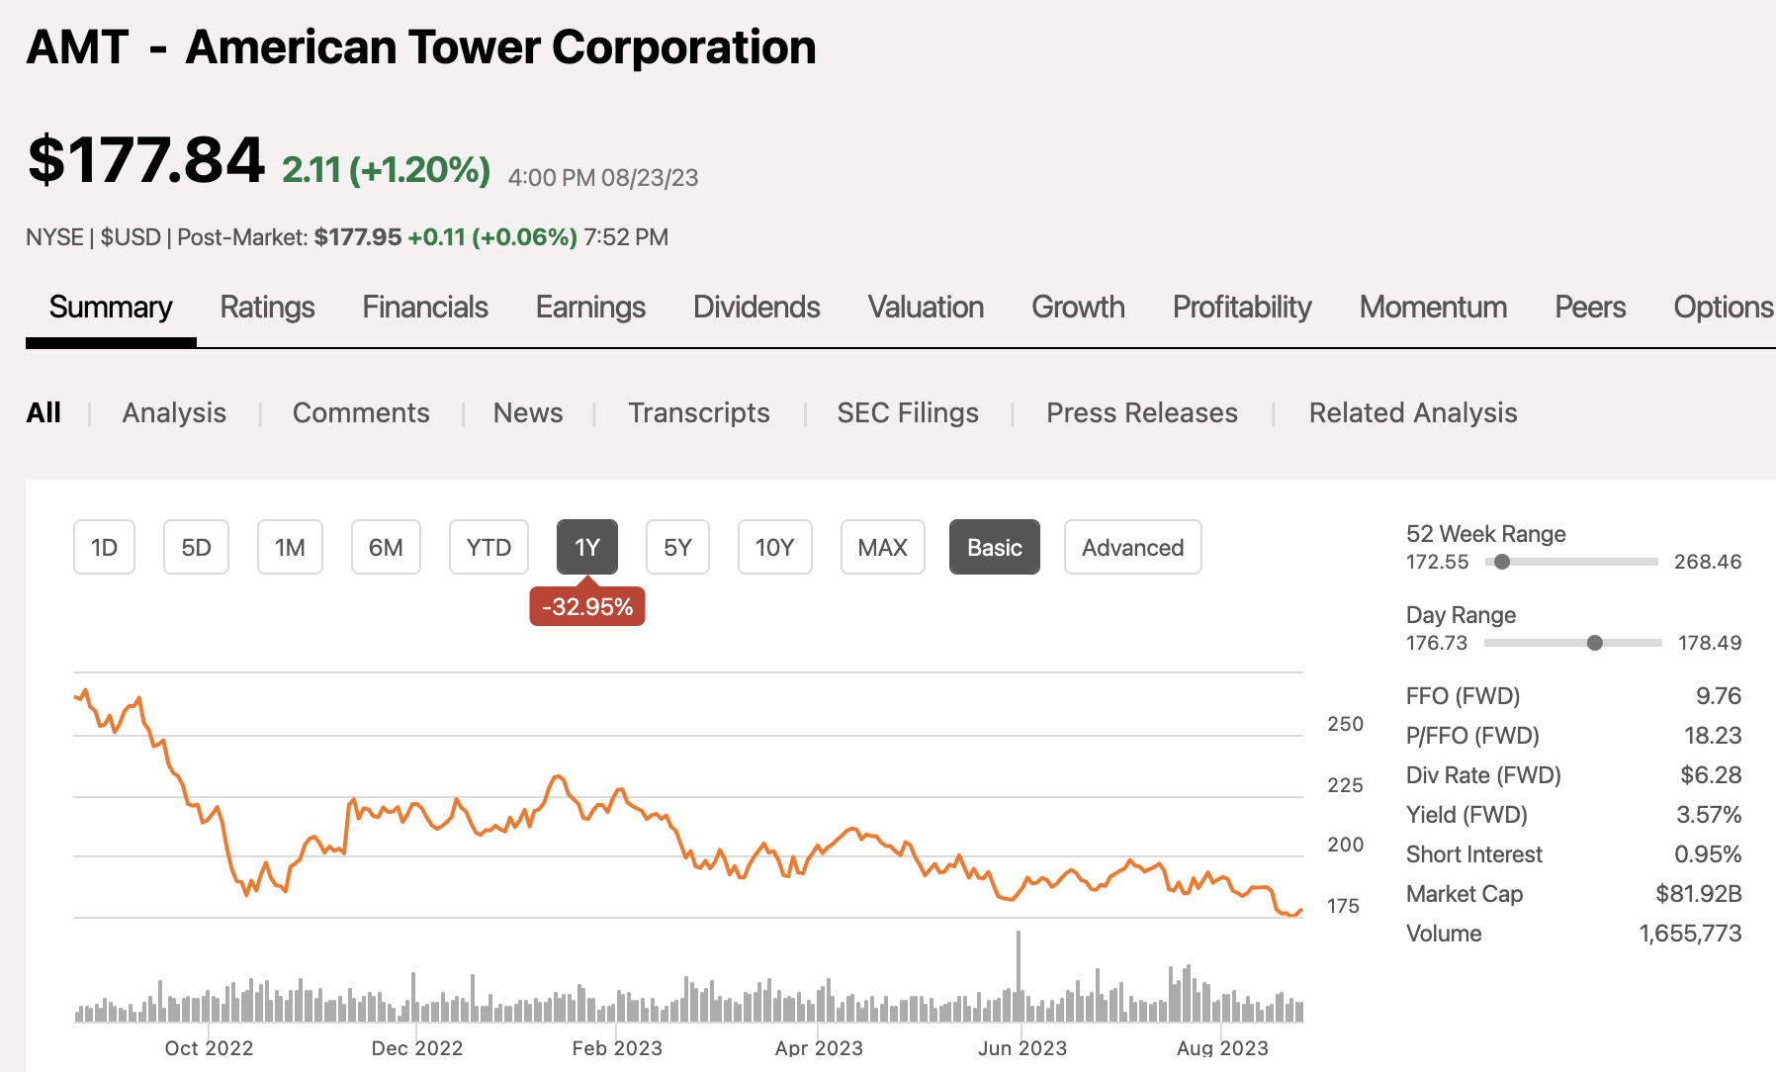Switch to Basic chart mode
Image resolution: width=1776 pixels, height=1072 pixels.
click(x=995, y=547)
